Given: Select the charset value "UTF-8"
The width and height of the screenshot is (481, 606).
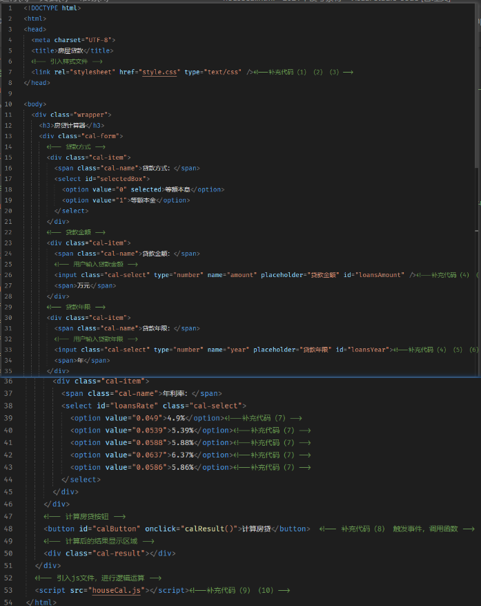Looking at the screenshot, I should [x=100, y=40].
